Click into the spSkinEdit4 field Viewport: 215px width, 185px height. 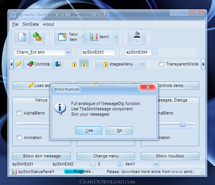(x=138, y=52)
